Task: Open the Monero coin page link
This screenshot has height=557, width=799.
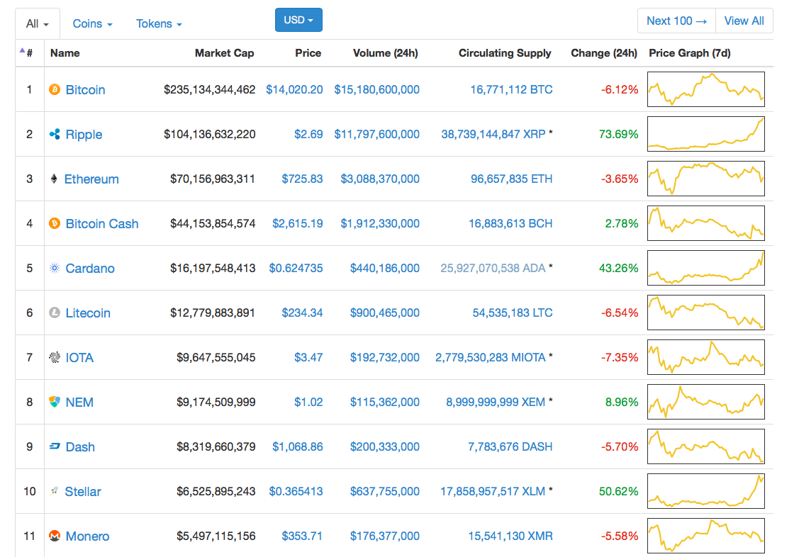Action: 87,536
